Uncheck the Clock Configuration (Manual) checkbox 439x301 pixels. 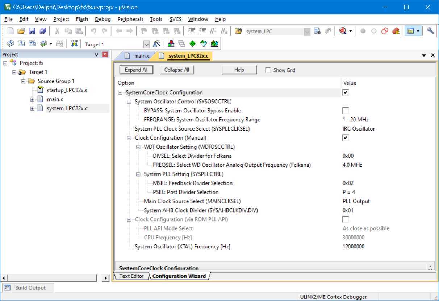(x=346, y=138)
